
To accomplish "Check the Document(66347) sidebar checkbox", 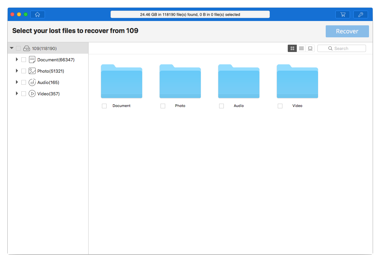I will pyautogui.click(x=24, y=60).
